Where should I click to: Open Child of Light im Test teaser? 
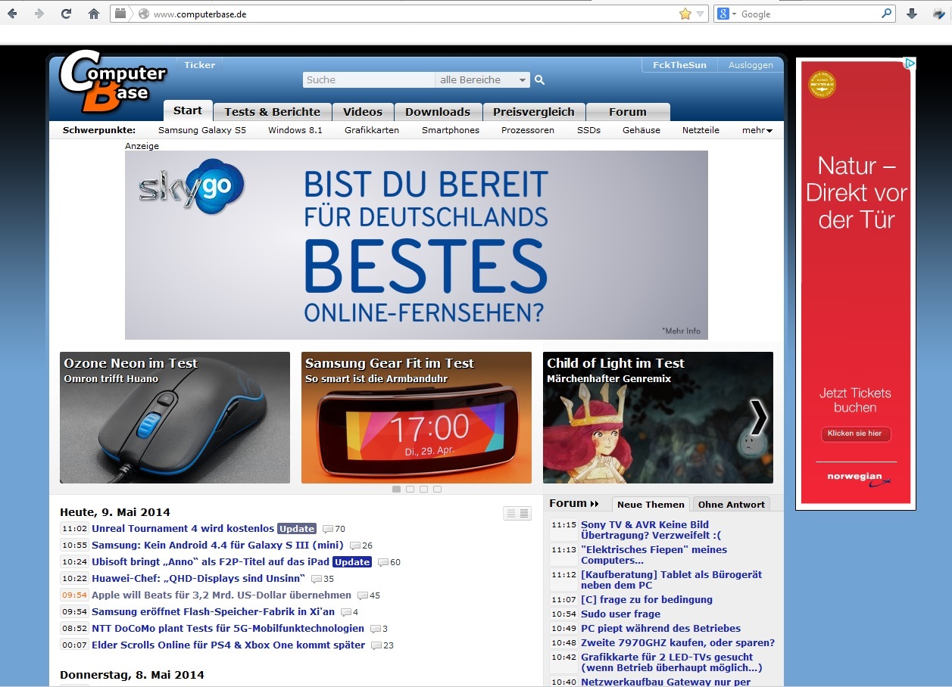click(x=658, y=418)
